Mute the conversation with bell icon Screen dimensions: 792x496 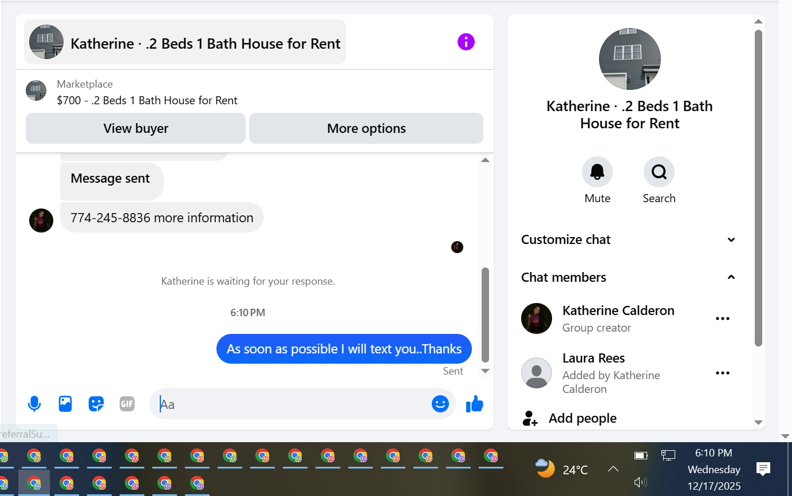[x=597, y=172]
